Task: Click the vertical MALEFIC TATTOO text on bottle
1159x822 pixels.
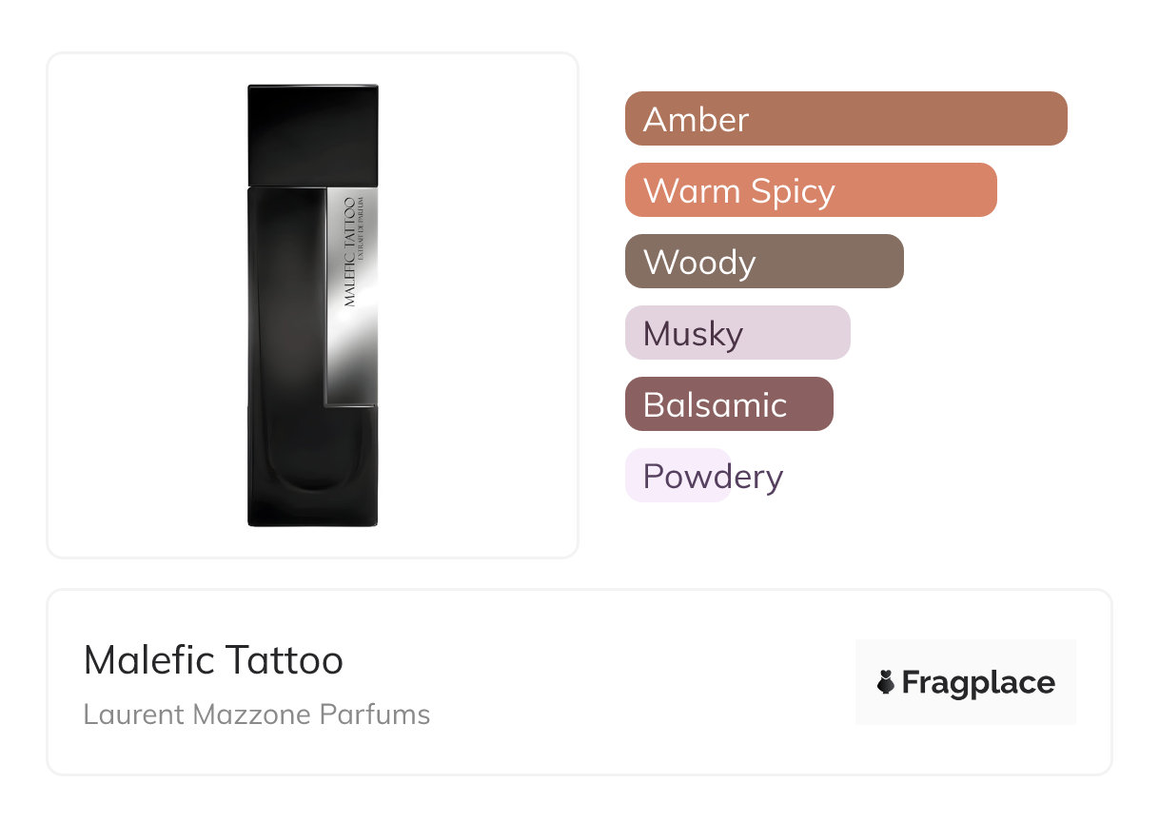Action: [349, 251]
